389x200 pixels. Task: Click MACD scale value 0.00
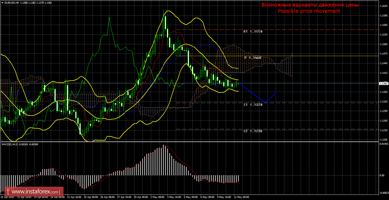coord(383,175)
